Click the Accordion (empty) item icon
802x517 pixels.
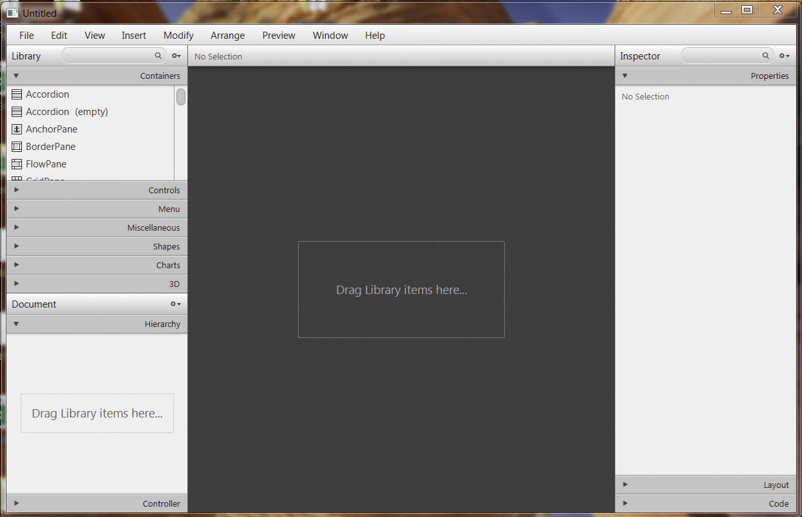(16, 111)
